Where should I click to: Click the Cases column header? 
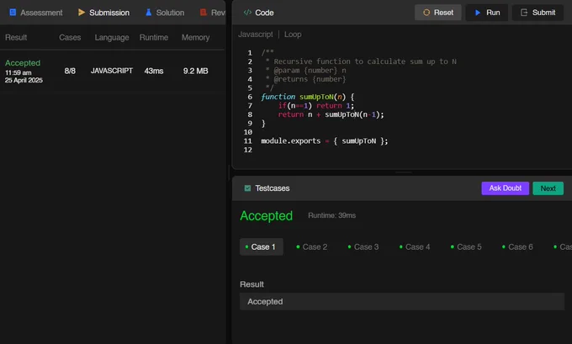click(x=70, y=38)
